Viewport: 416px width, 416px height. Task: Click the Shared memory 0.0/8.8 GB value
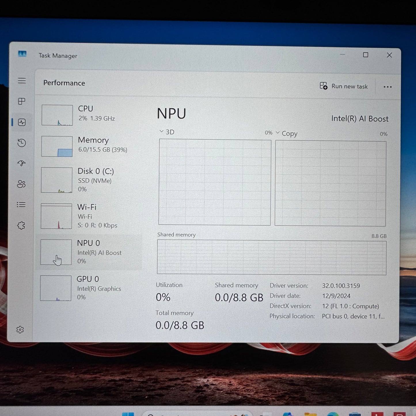click(239, 298)
